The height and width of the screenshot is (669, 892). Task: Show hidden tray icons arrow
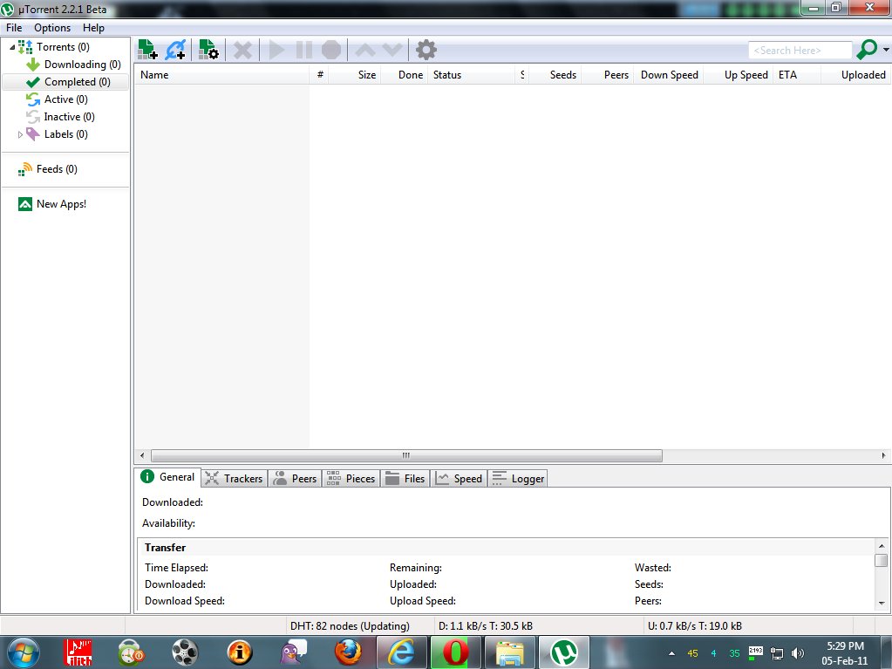672,653
